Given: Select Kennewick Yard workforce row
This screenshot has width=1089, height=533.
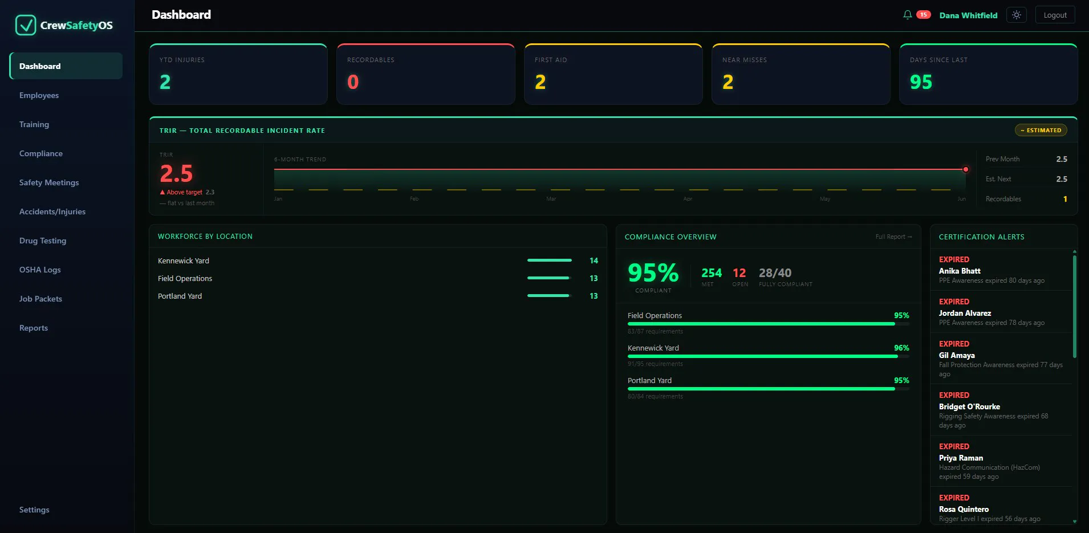Looking at the screenshot, I should (378, 261).
